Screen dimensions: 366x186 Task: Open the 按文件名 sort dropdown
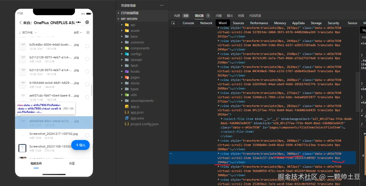(x=28, y=32)
